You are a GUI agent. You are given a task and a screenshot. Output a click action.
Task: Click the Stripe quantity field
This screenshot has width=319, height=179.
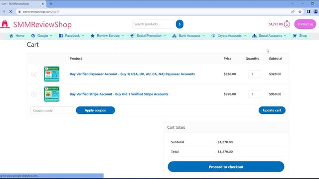[254, 94]
